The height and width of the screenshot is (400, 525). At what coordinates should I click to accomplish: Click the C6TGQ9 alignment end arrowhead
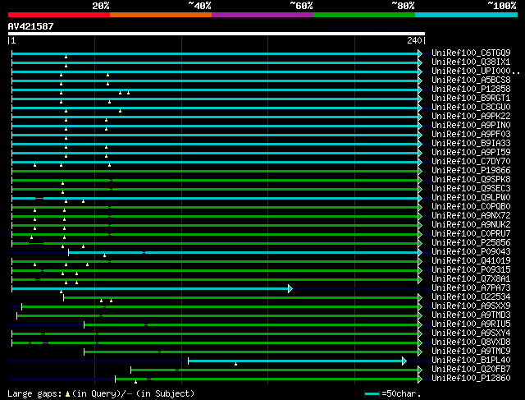click(420, 53)
